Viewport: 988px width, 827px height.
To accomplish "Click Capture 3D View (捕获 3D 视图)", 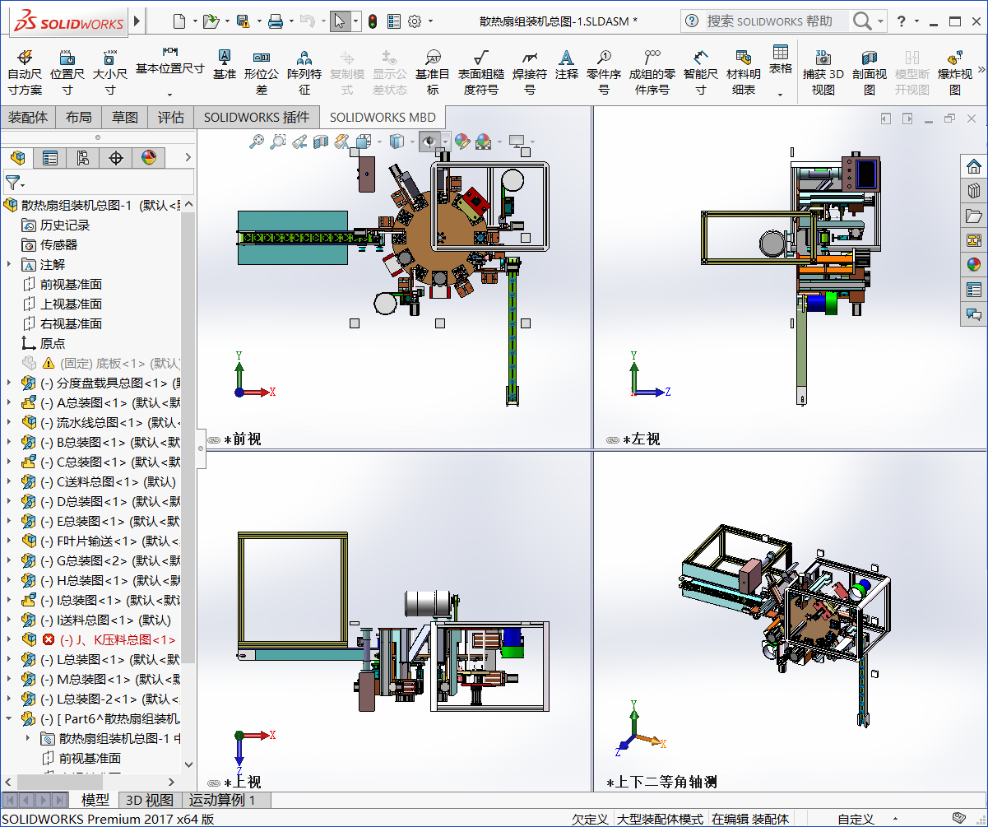I will pos(823,72).
